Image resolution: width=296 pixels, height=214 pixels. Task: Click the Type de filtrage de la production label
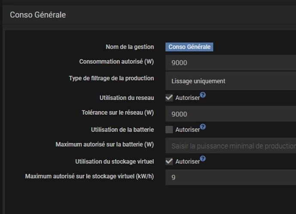[111, 78]
